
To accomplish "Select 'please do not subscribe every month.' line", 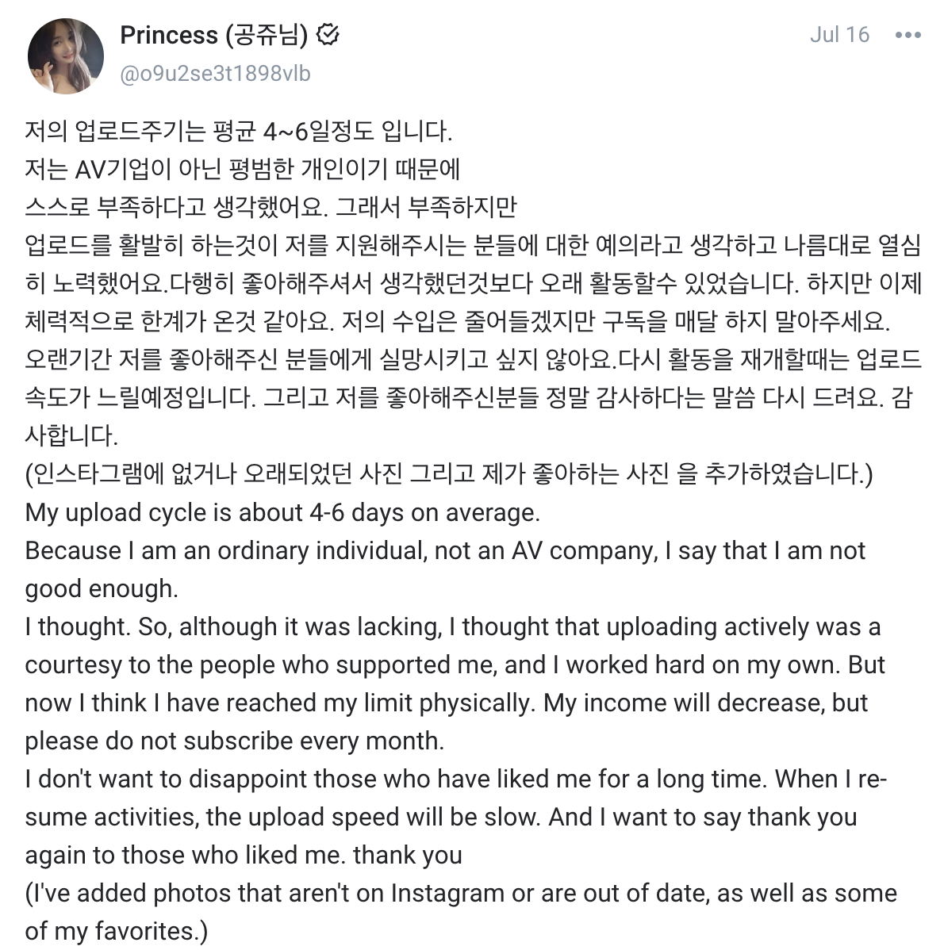I will [235, 741].
